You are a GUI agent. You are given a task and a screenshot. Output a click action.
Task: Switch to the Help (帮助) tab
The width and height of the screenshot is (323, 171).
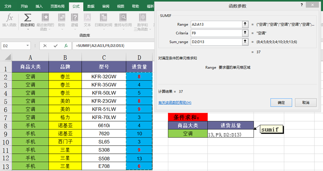click(x=135, y=6)
